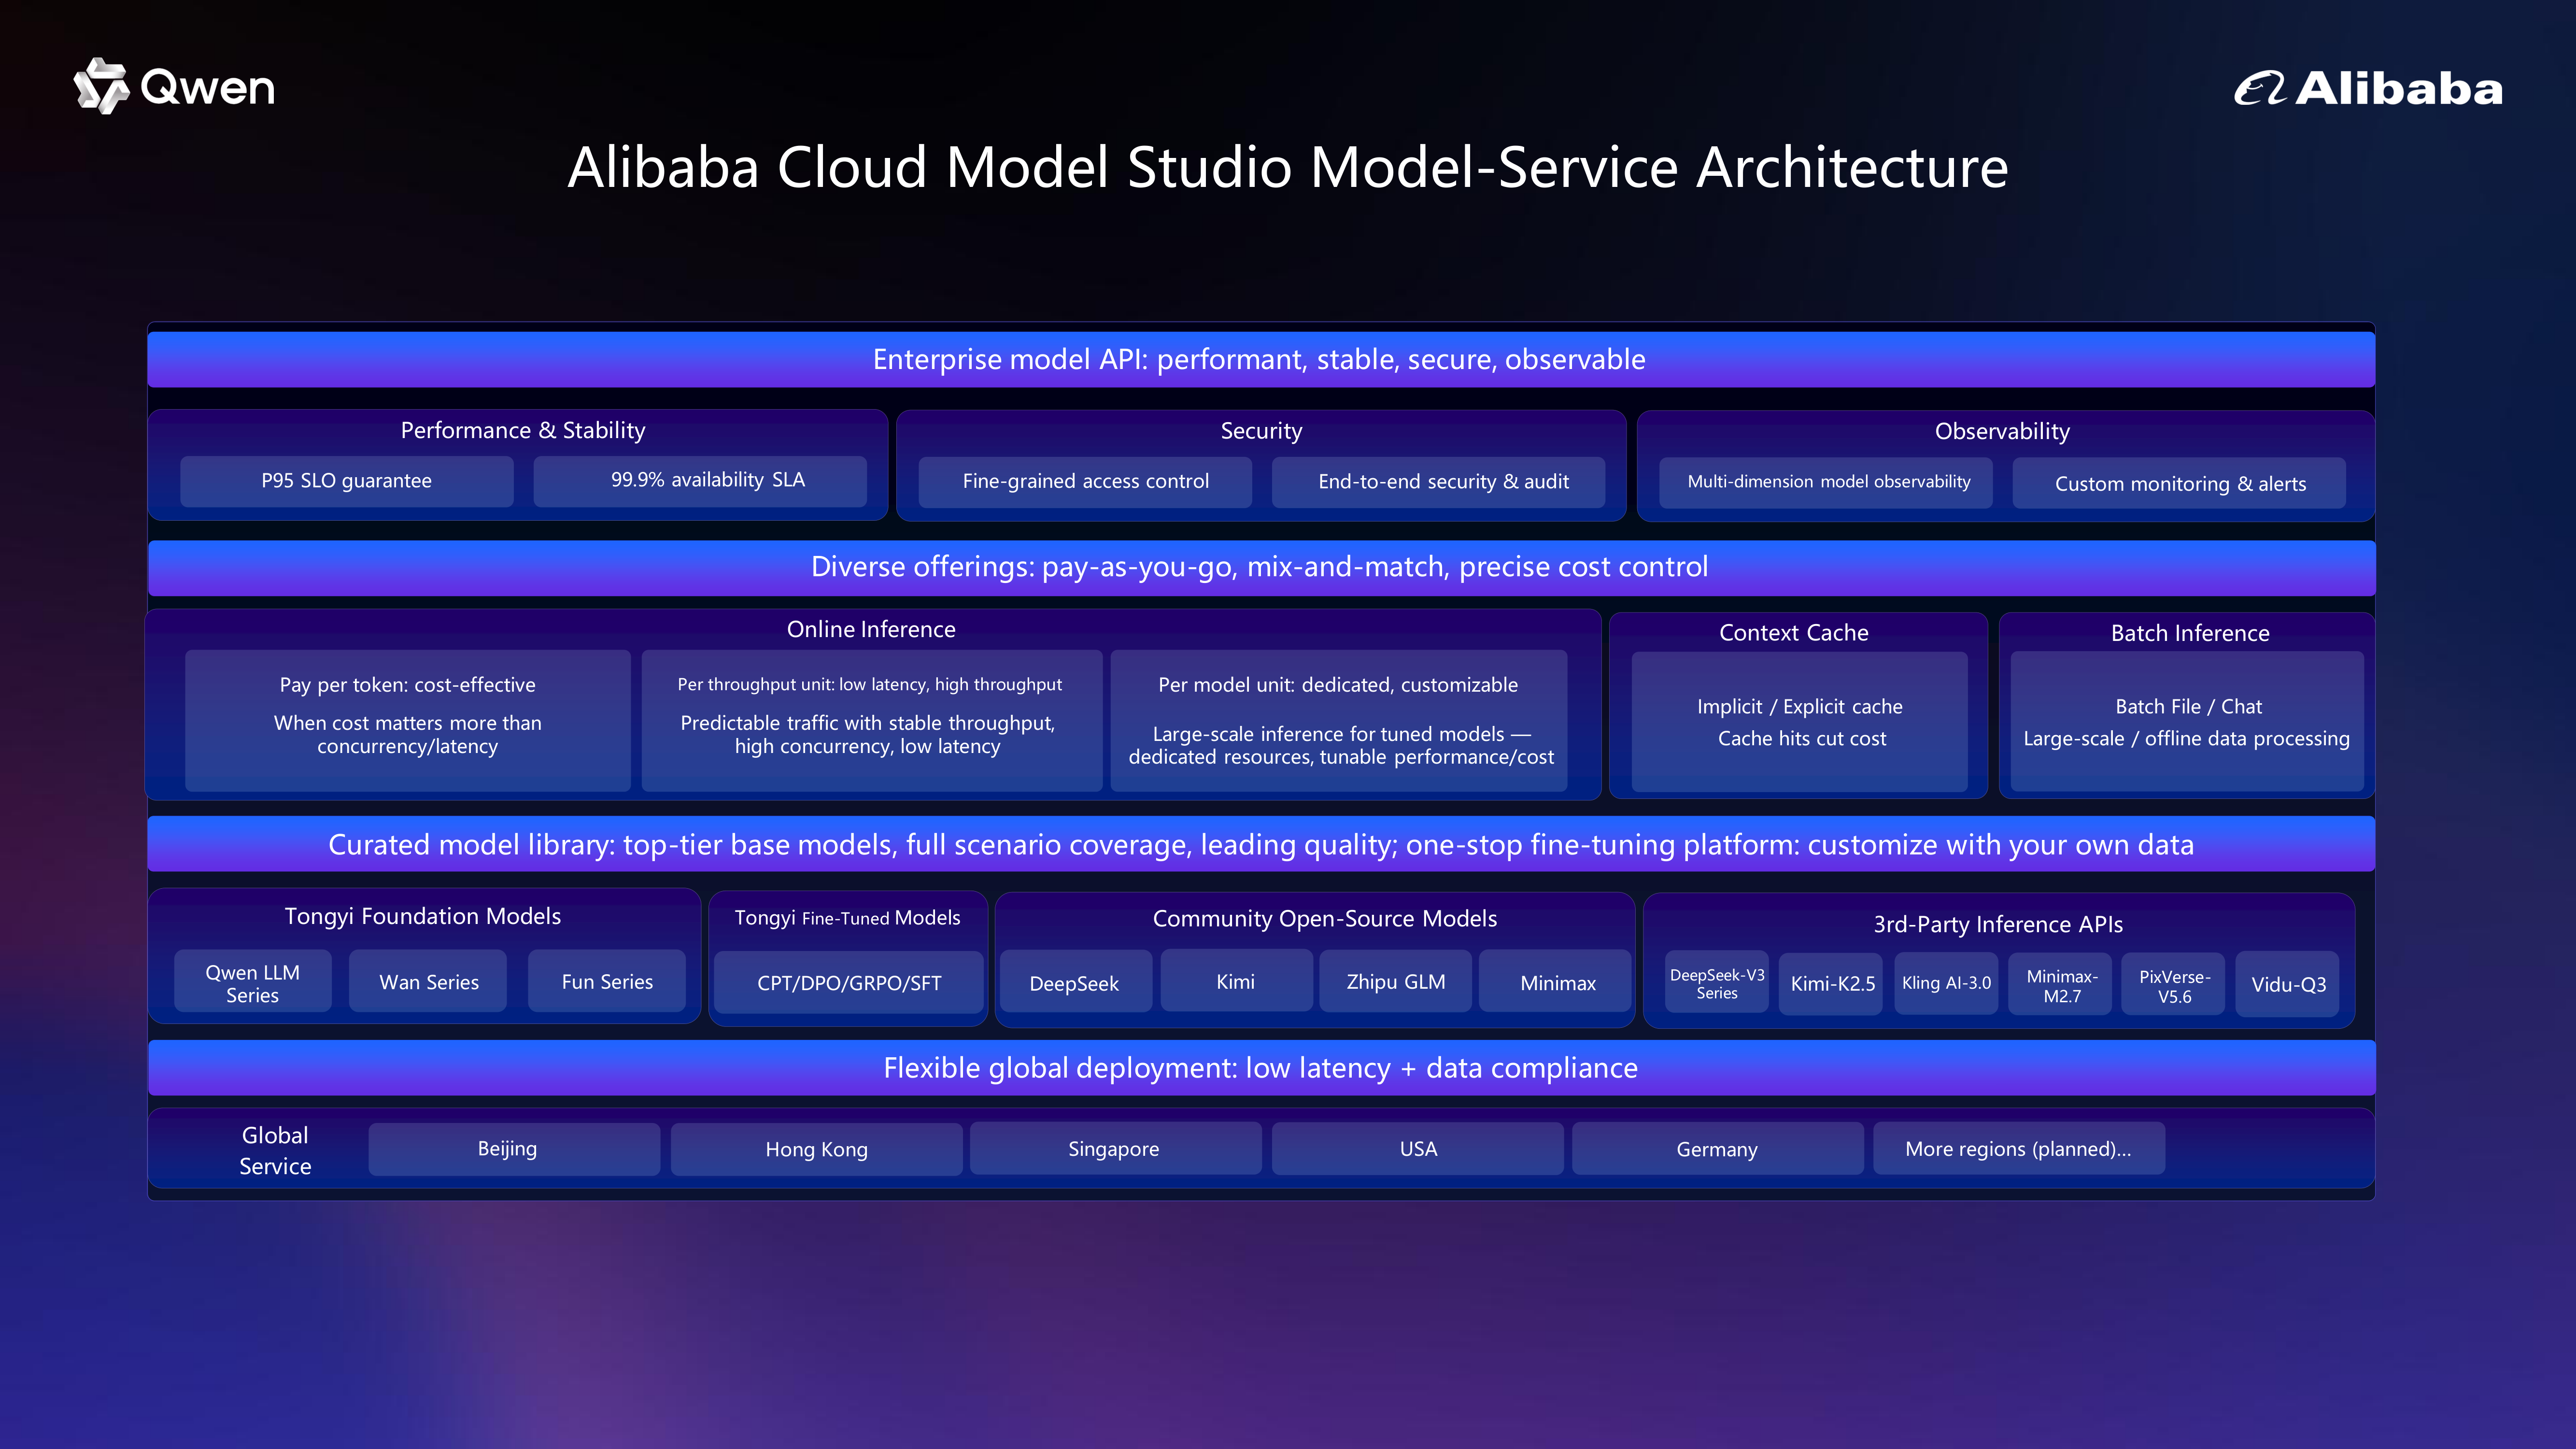The height and width of the screenshot is (1449, 2576).
Task: Select the "CPT/DPO/GRPO/SFT" box
Action: [849, 983]
